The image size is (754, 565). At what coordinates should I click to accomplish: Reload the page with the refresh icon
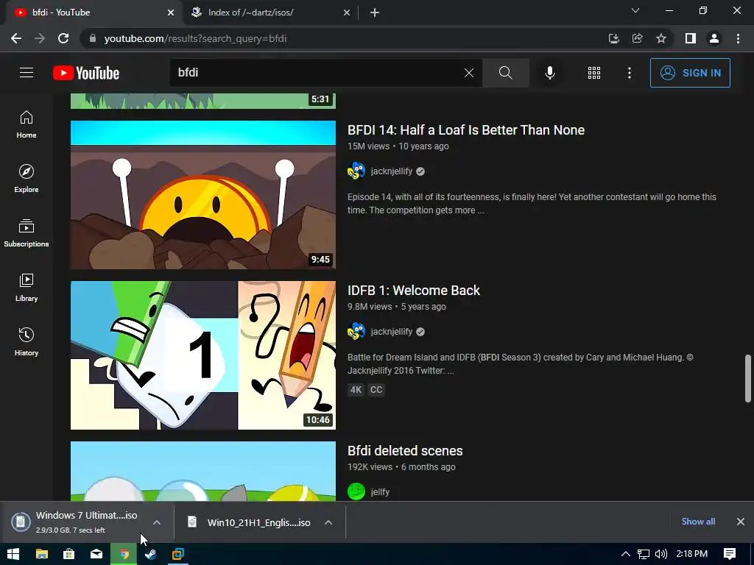coord(63,38)
